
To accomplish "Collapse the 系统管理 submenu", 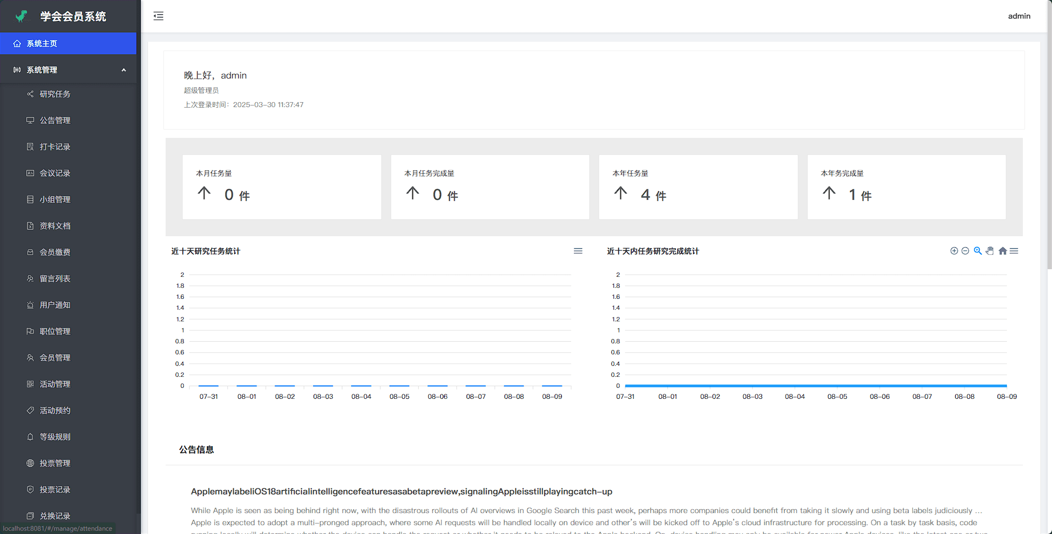I will tap(123, 70).
